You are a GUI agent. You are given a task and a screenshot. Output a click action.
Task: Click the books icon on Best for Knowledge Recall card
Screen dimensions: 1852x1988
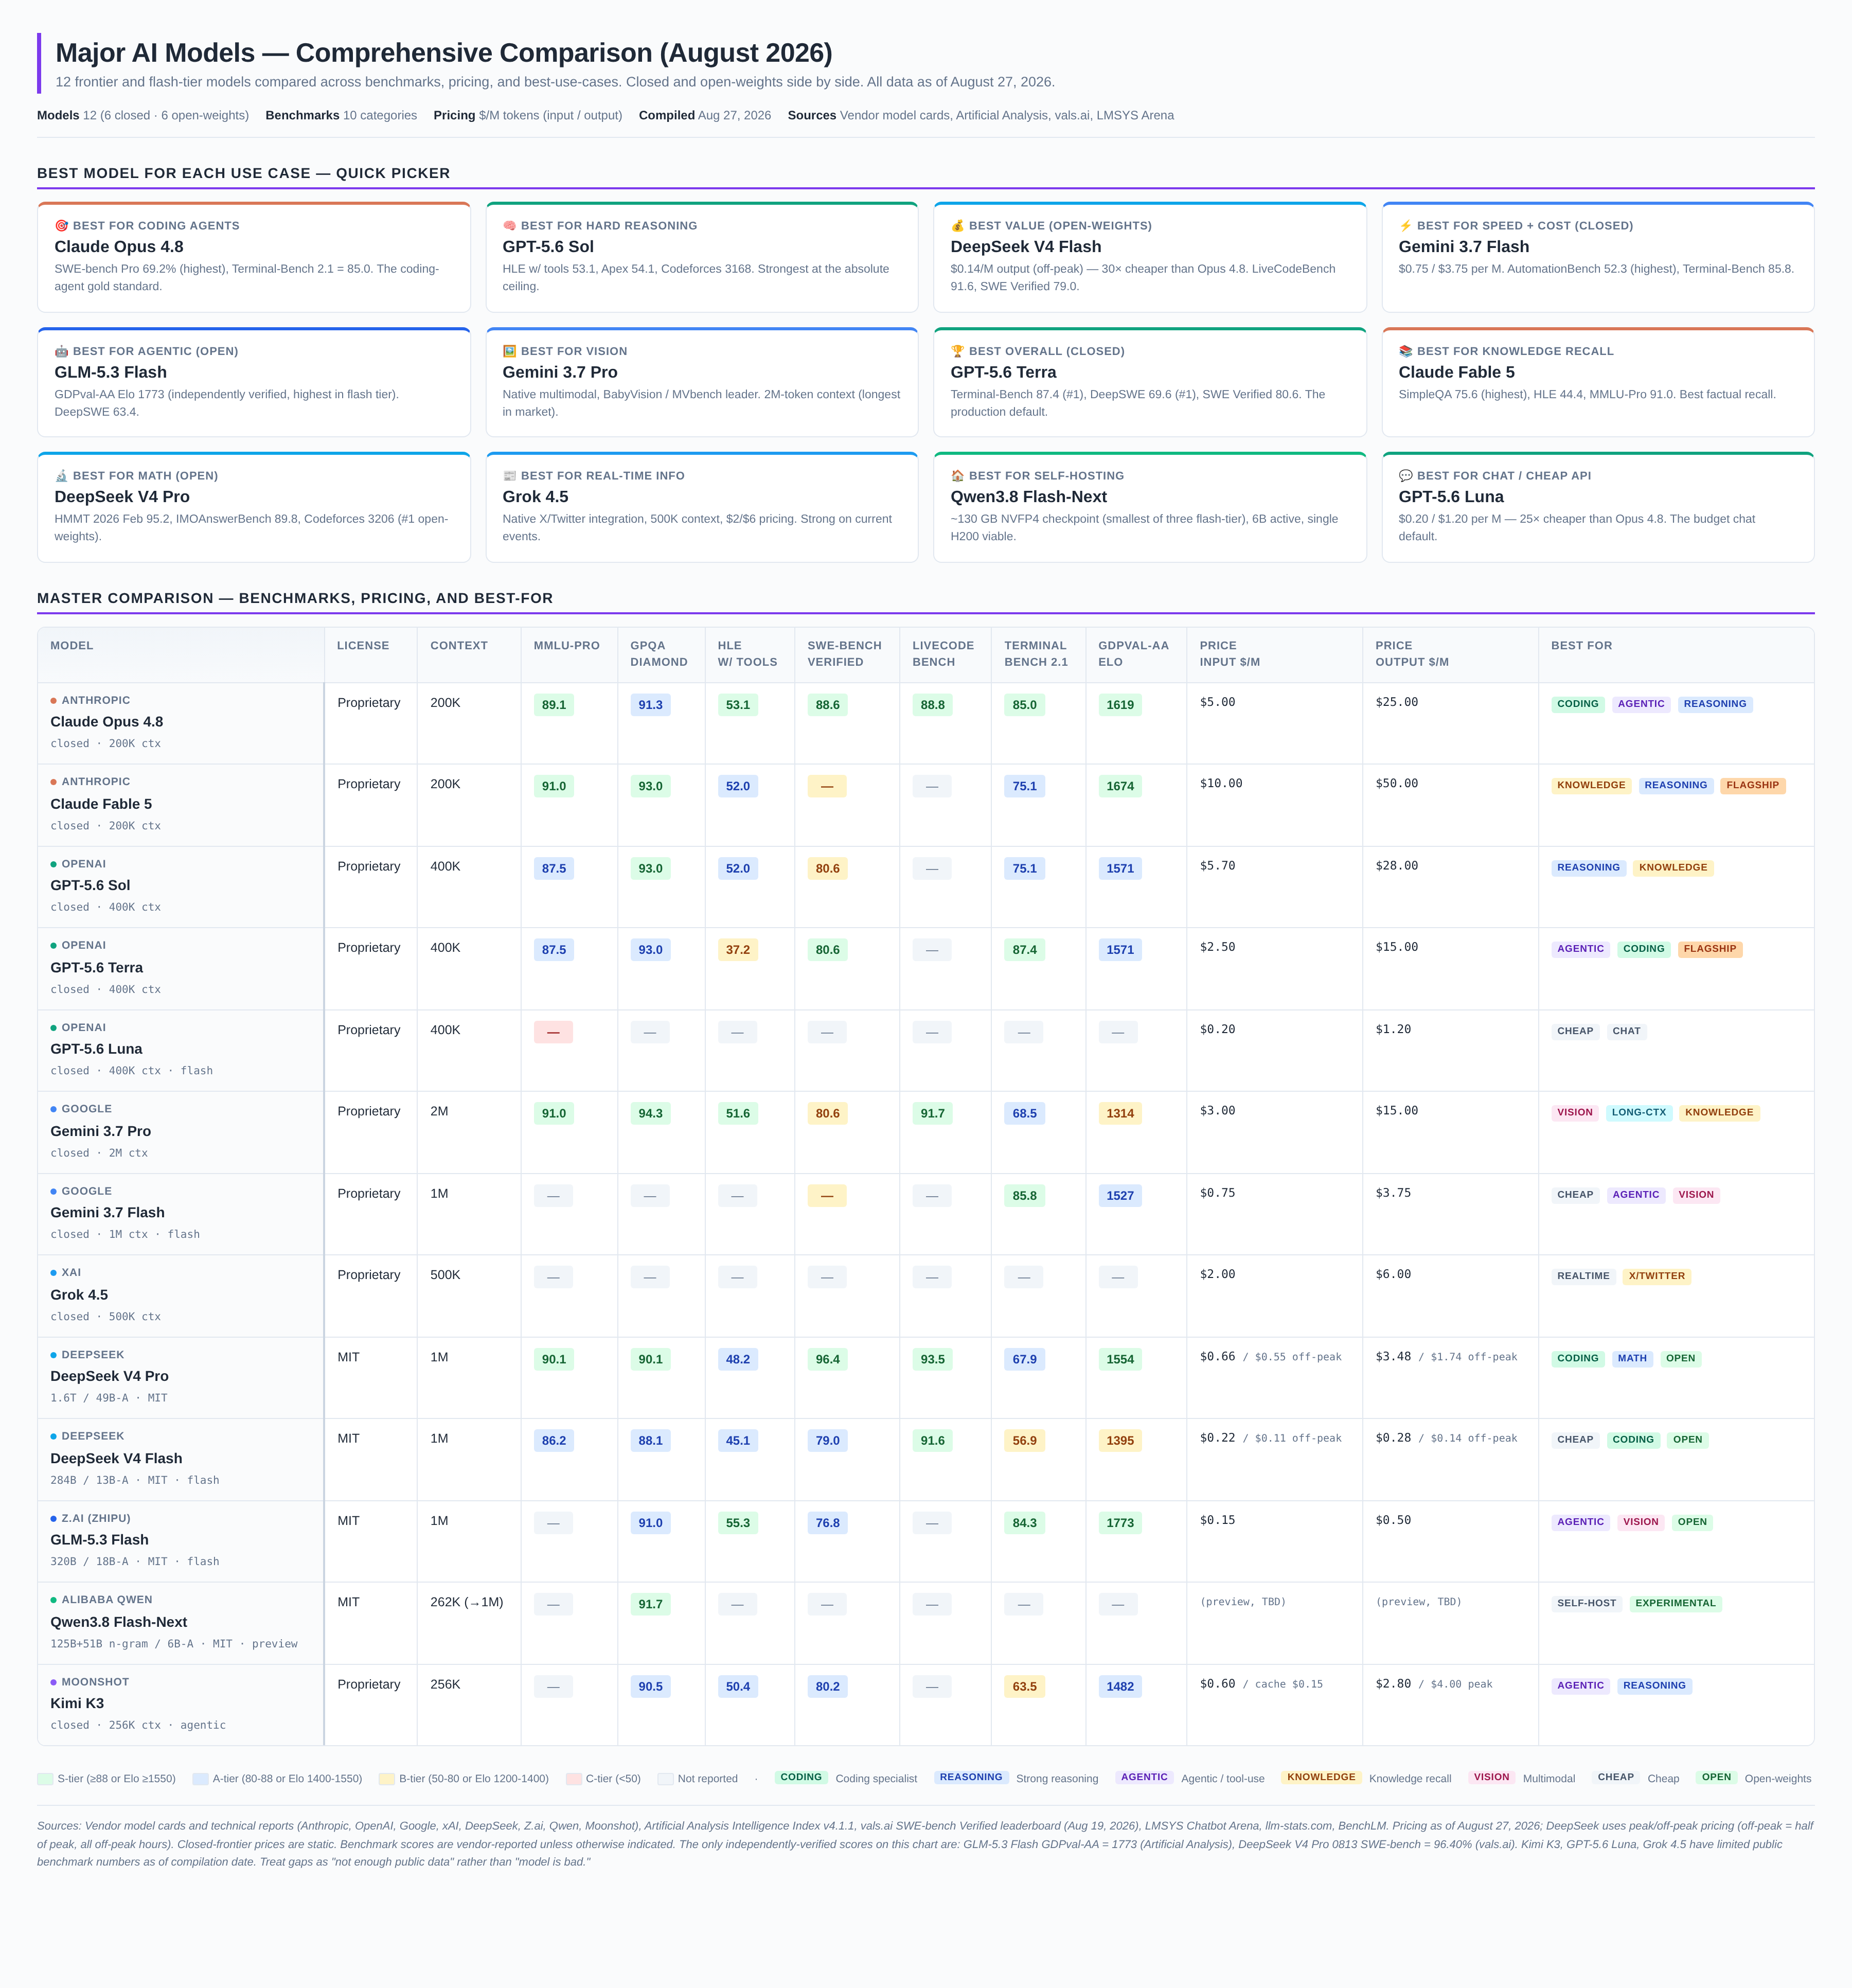click(x=1405, y=351)
